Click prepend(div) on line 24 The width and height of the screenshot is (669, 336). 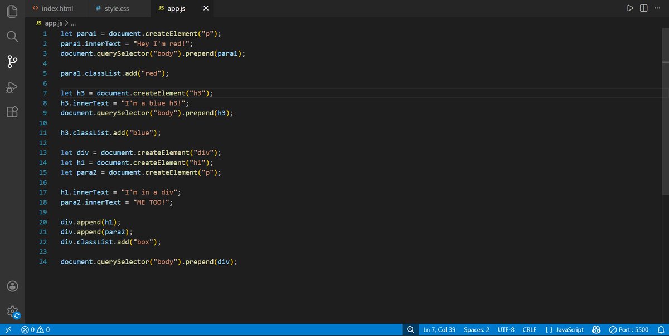209,261
